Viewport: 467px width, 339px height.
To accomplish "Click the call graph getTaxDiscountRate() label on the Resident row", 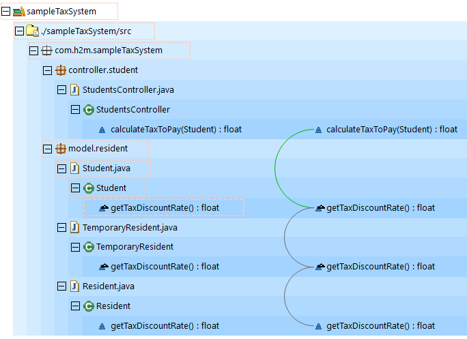I will click(380, 326).
